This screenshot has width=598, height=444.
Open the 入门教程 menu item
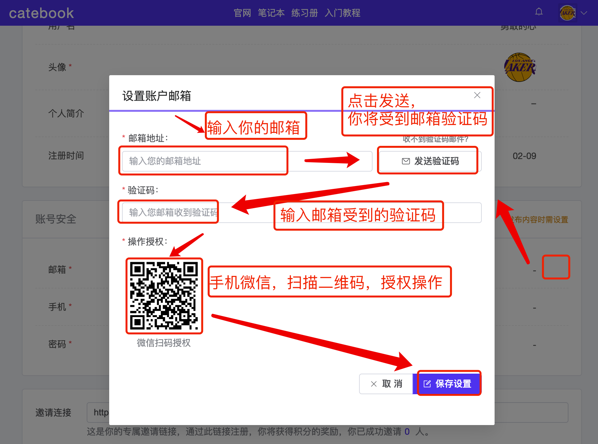342,13
